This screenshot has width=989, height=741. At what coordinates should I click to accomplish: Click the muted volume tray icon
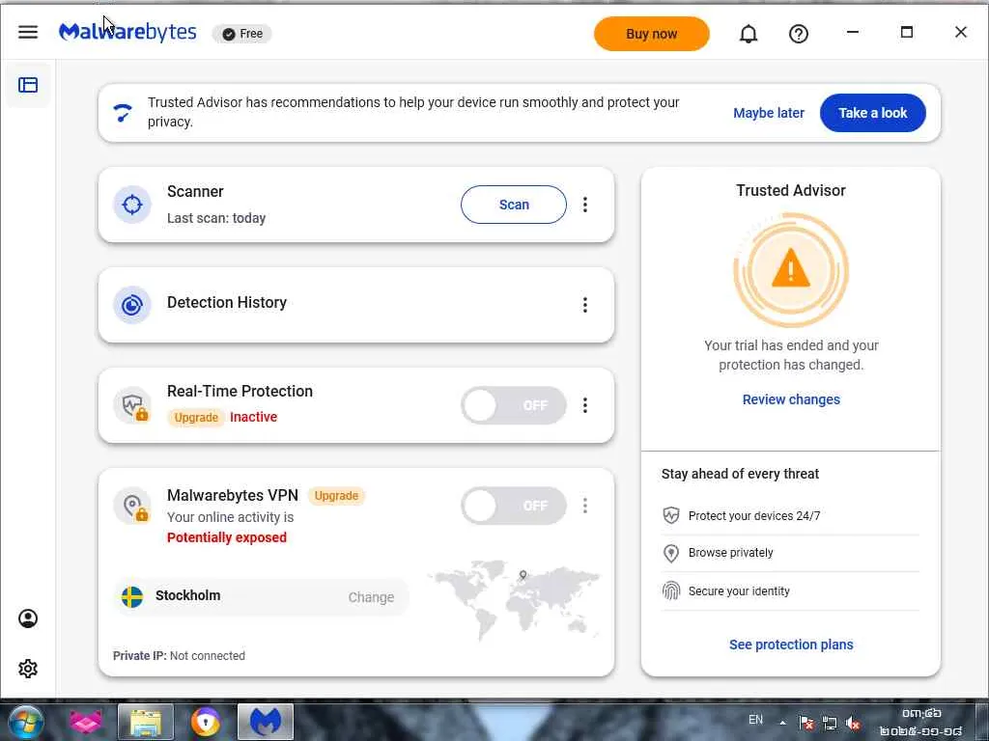pos(854,723)
